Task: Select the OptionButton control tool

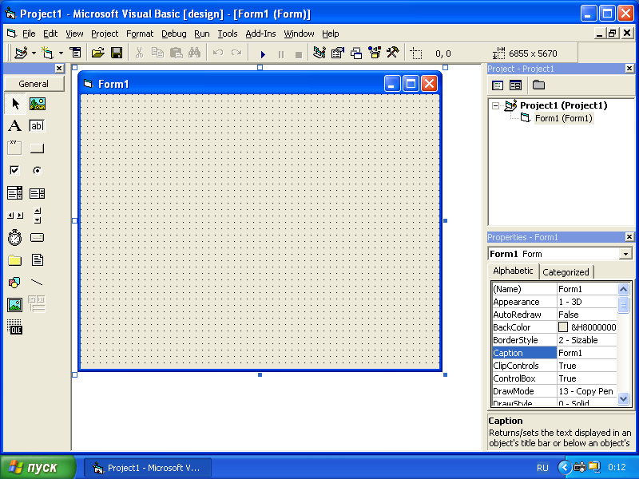Action: tap(37, 170)
